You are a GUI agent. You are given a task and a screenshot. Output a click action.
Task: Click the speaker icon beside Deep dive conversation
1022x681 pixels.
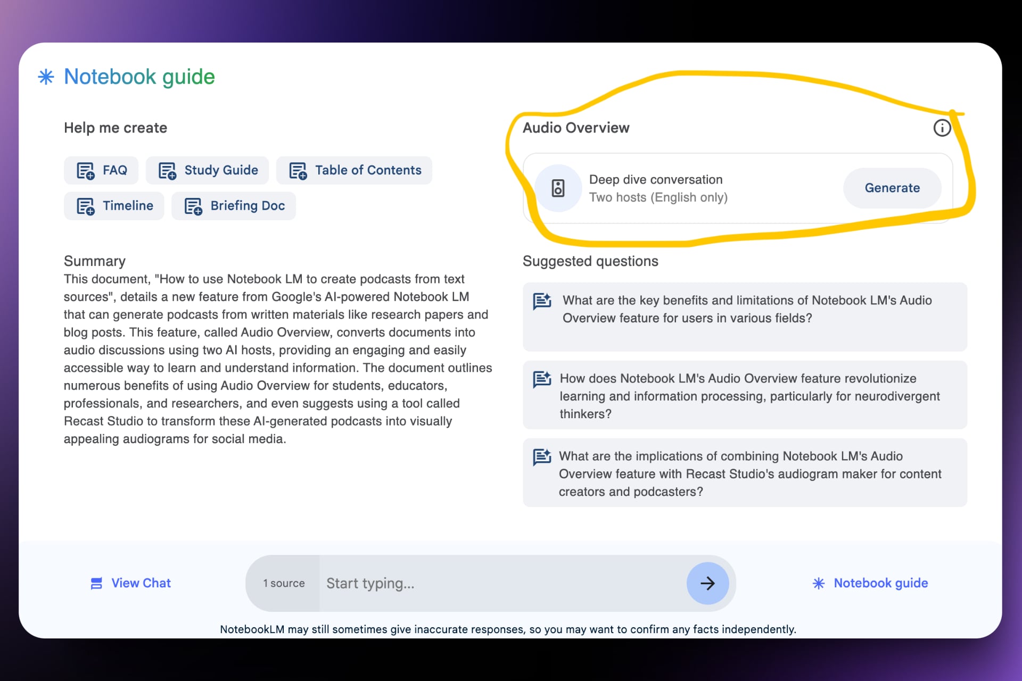pos(558,188)
